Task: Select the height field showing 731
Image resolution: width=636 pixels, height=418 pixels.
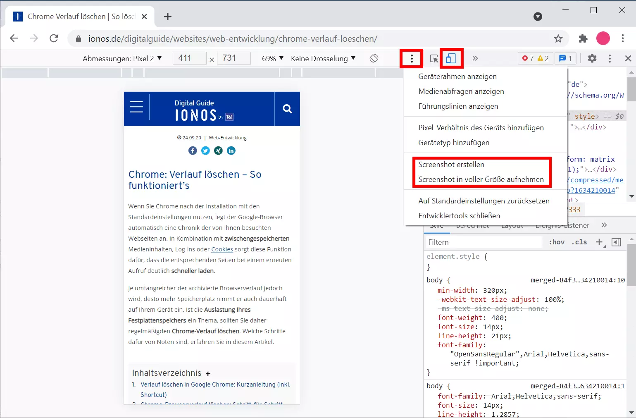Action: pos(234,58)
